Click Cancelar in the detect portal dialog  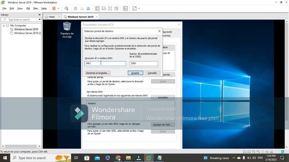(153, 73)
